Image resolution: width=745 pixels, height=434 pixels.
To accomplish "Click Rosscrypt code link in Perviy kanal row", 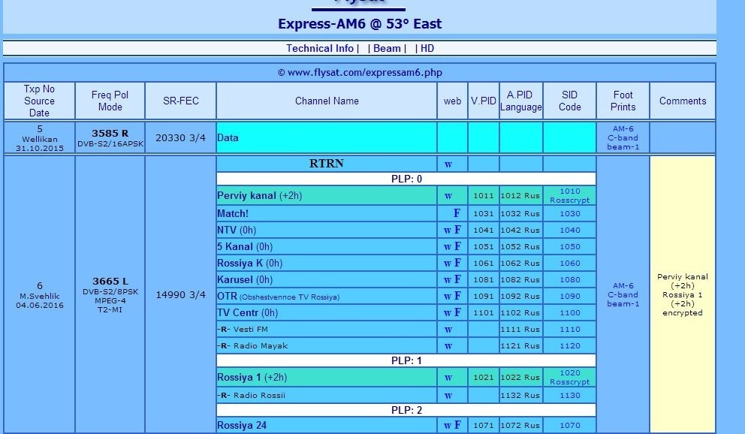I will pyautogui.click(x=569, y=200).
